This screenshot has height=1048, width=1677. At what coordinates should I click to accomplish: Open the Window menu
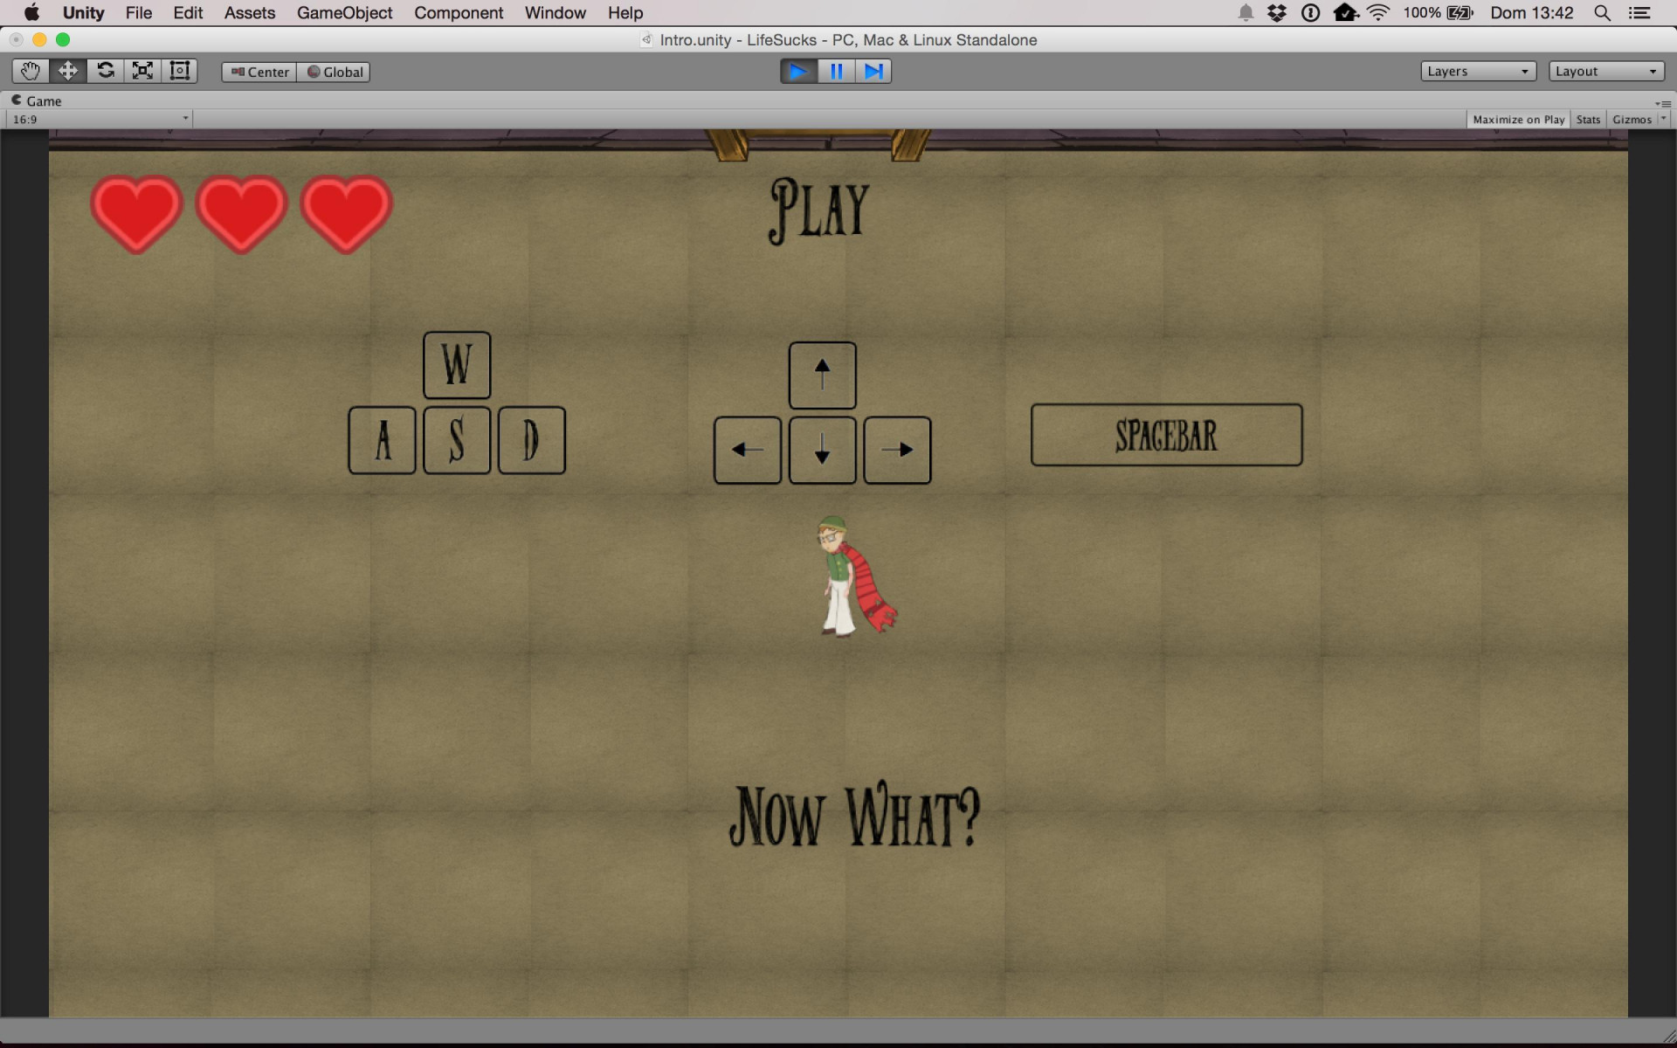click(555, 13)
